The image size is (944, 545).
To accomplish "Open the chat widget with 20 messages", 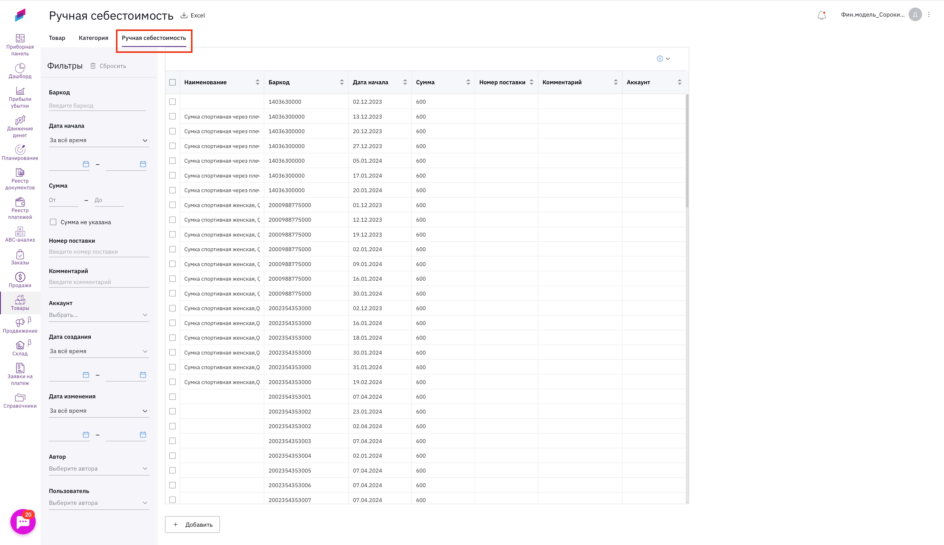I will [23, 522].
